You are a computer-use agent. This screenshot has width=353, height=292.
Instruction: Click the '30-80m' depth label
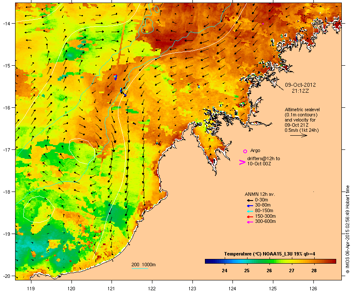point(263,205)
